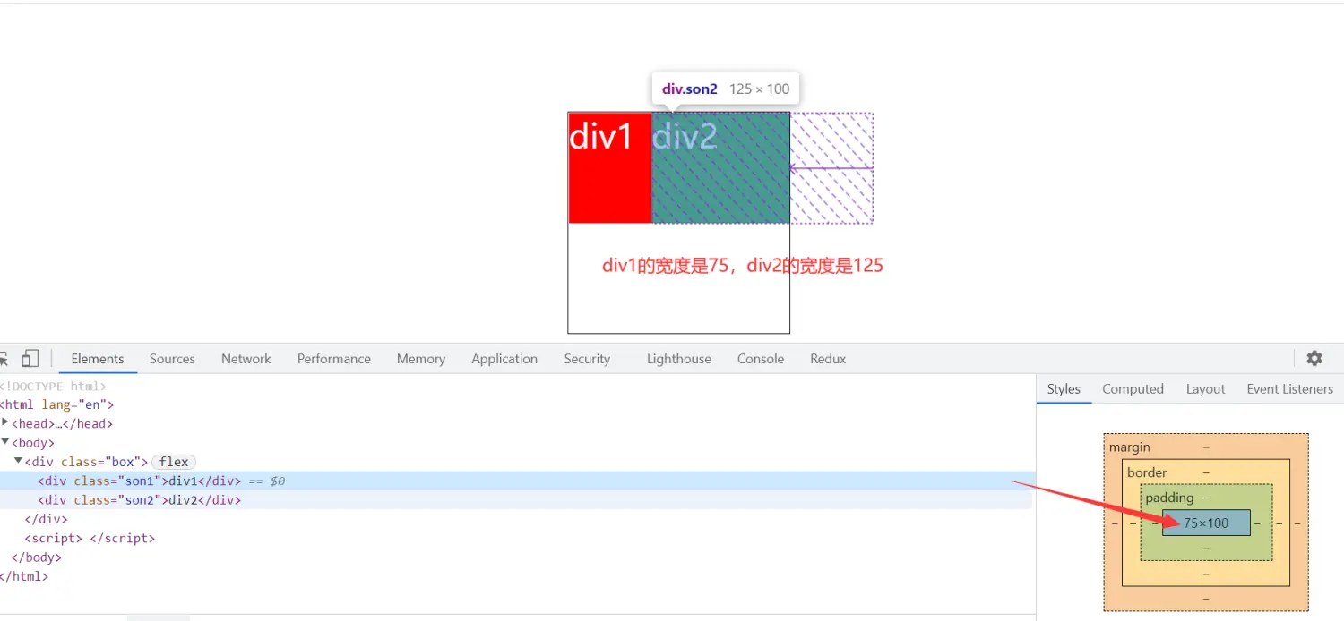The image size is (1344, 621).
Task: Open the Console tab
Action: point(761,359)
